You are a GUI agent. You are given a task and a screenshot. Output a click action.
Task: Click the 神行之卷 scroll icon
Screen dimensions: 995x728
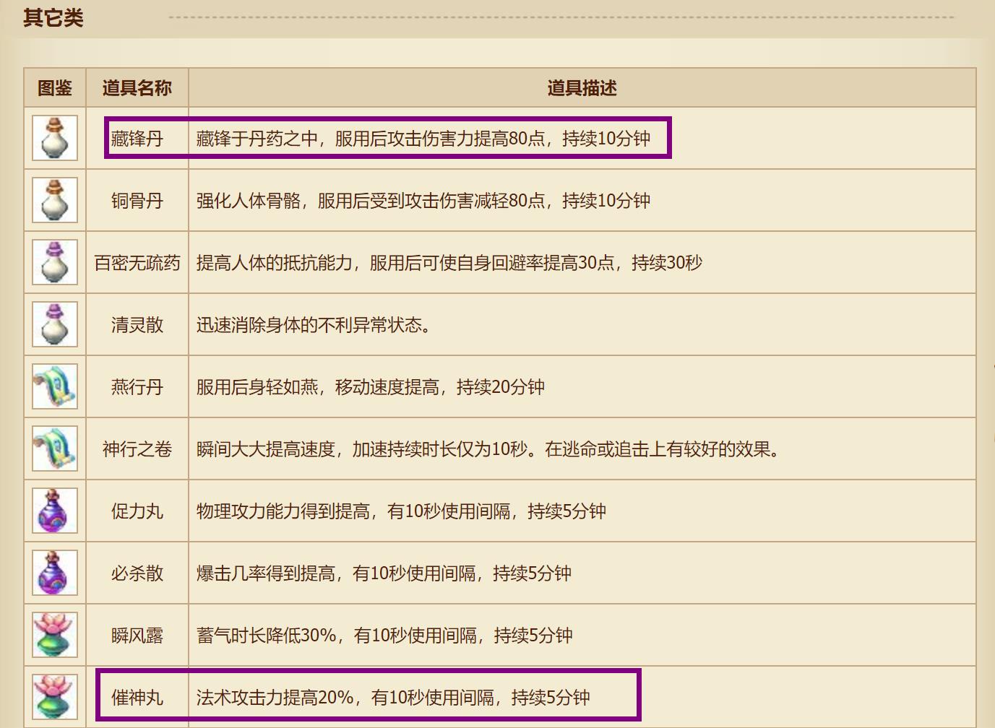pos(55,449)
